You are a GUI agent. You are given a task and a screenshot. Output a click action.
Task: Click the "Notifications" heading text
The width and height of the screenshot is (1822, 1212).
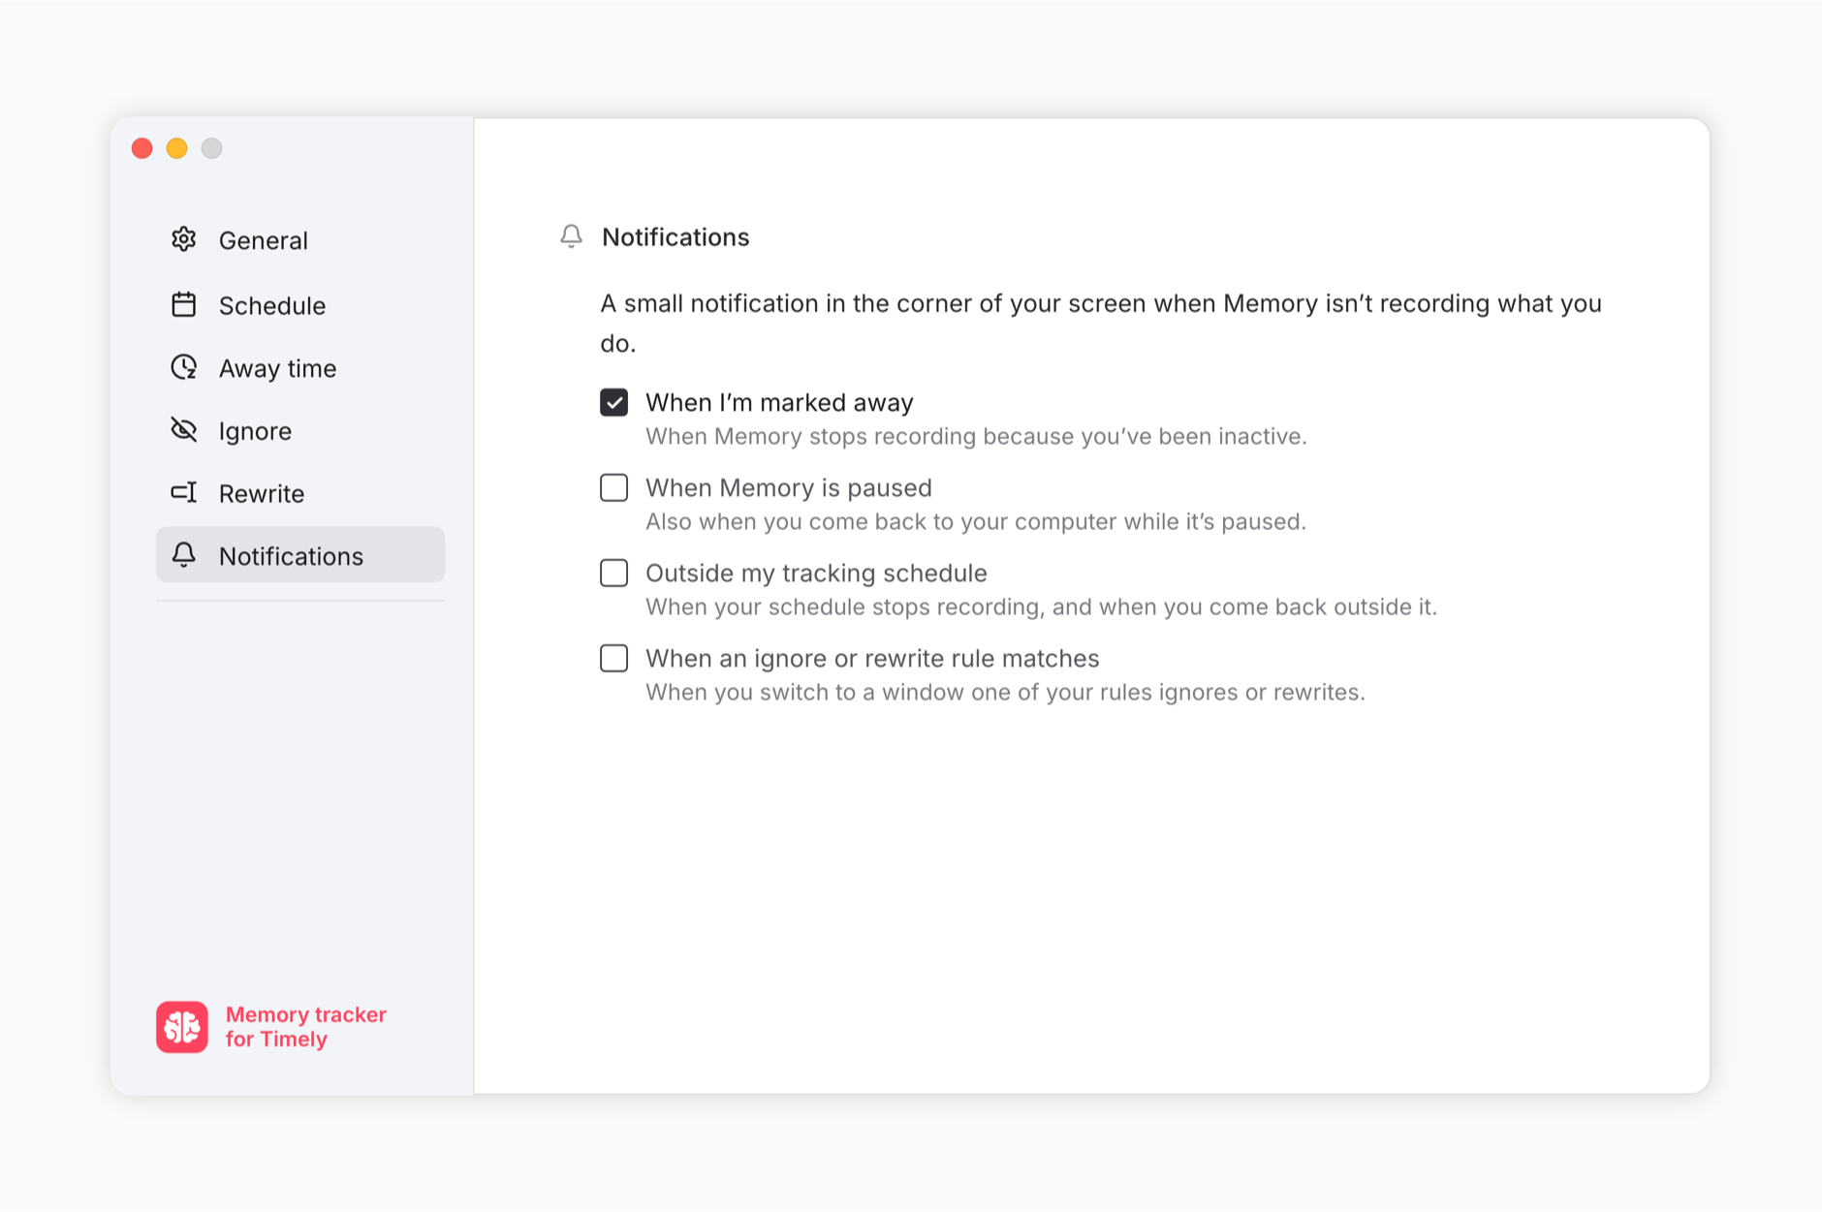click(675, 237)
